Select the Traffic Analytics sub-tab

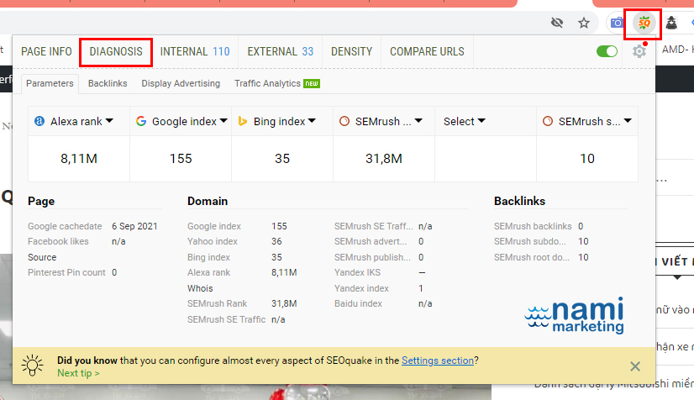point(277,84)
